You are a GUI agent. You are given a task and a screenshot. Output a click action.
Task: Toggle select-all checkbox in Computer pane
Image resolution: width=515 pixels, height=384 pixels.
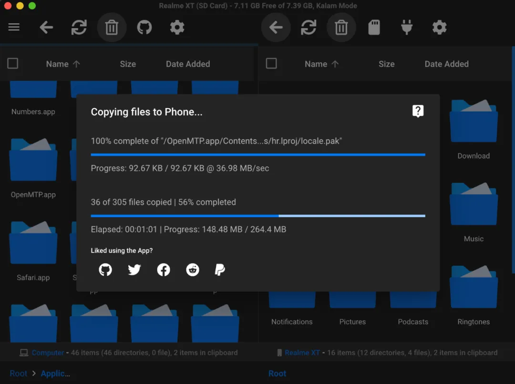point(12,63)
